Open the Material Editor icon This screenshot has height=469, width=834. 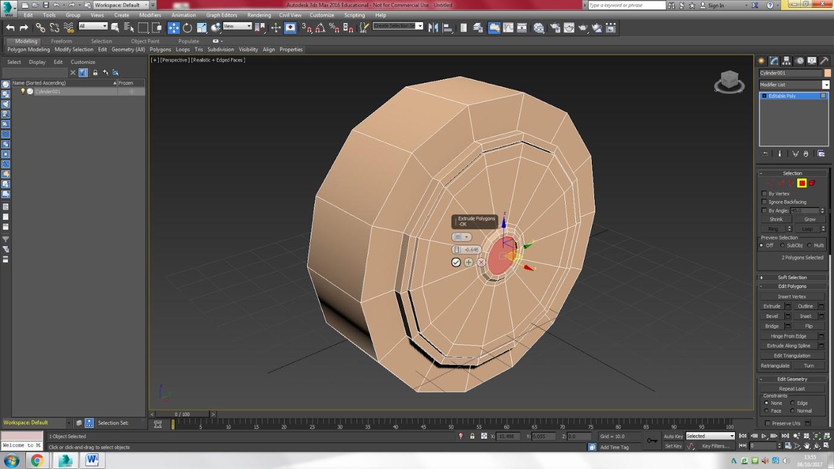[x=538, y=28]
